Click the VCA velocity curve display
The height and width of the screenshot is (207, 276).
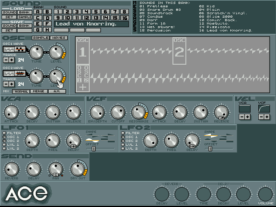[244, 109]
